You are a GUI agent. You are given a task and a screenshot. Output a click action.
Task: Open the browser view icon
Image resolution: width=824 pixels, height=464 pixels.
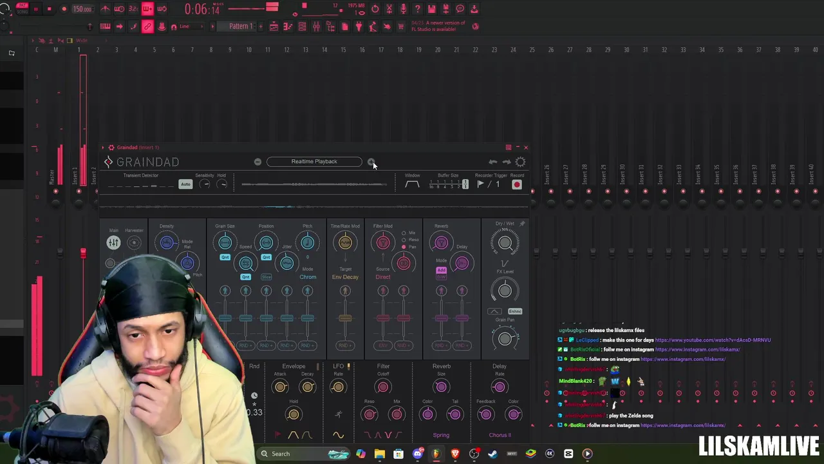(x=330, y=26)
